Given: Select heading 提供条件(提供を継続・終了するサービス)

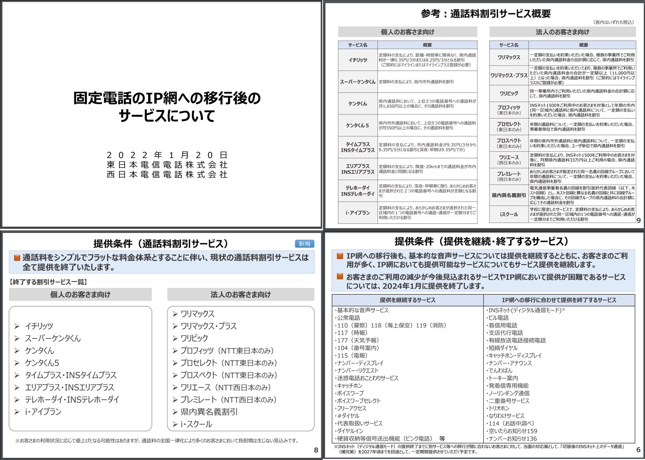Looking at the screenshot, I should 482,241.
